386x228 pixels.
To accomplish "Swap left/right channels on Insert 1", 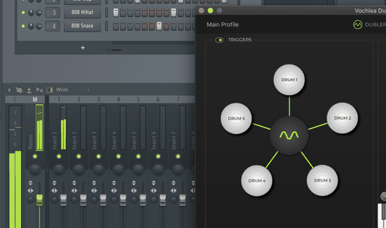I will [x=54, y=190].
